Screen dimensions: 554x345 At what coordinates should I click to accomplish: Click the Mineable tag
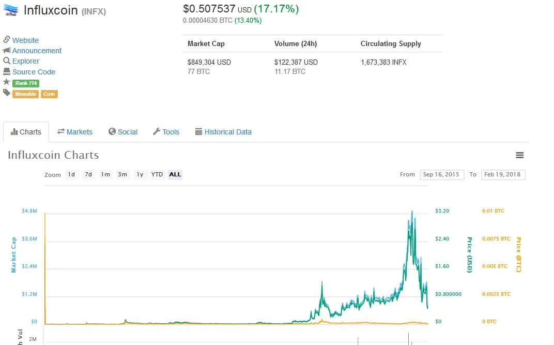coord(25,94)
